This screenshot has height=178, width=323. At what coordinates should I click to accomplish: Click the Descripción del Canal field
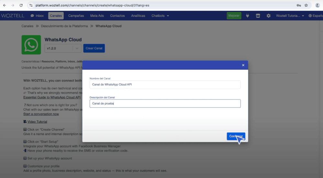pos(165,103)
